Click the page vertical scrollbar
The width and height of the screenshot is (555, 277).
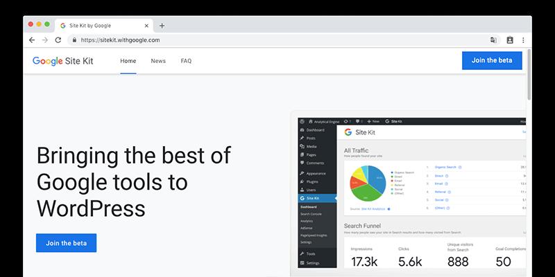click(x=529, y=74)
